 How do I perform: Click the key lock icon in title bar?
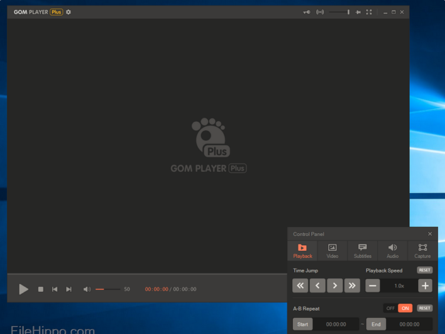click(x=307, y=12)
